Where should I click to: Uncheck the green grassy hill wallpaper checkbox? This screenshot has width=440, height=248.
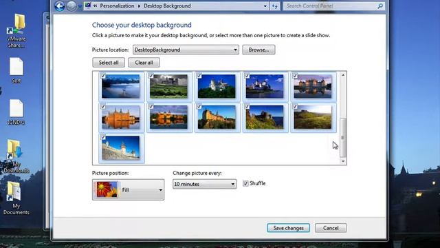tap(295, 107)
